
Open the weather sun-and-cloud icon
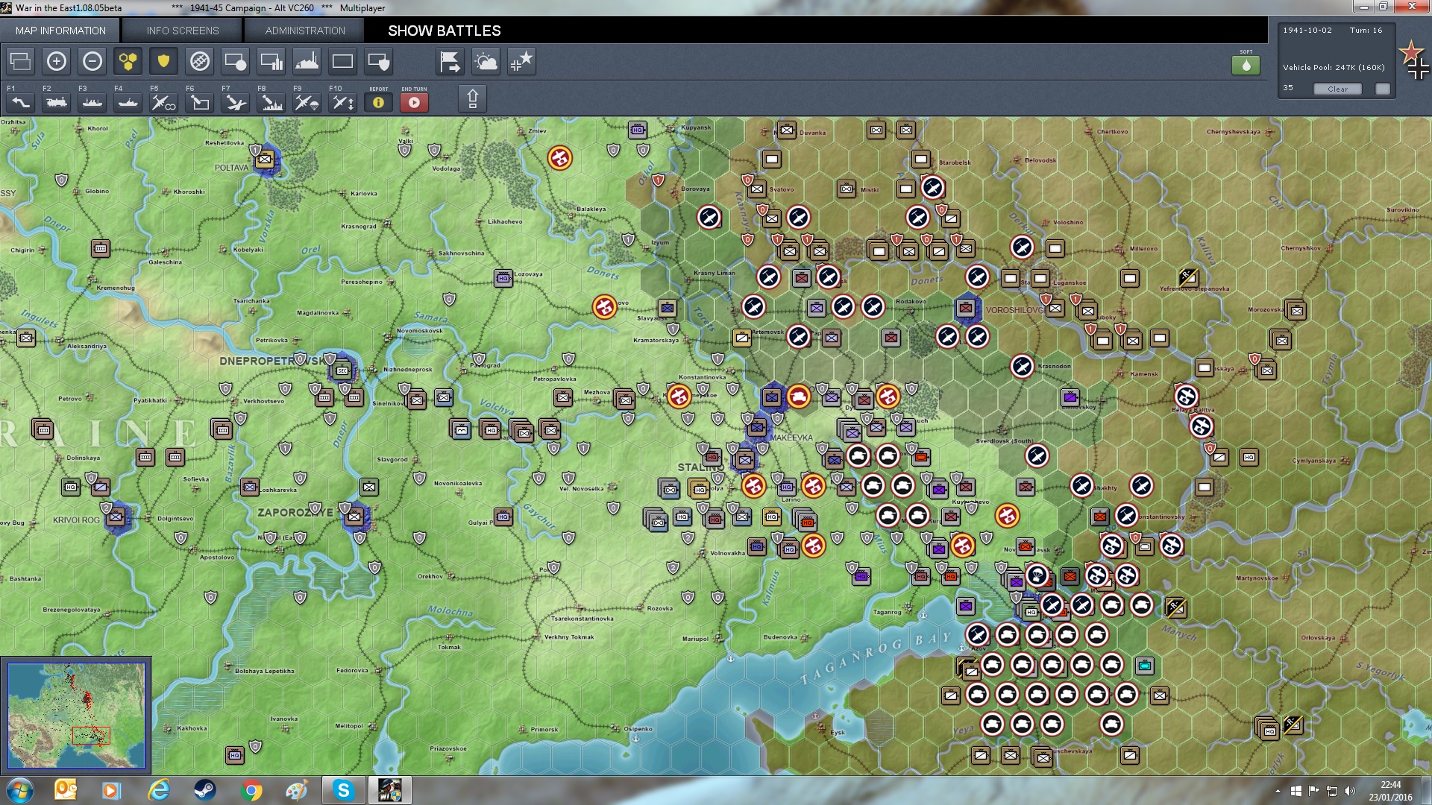[x=486, y=61]
